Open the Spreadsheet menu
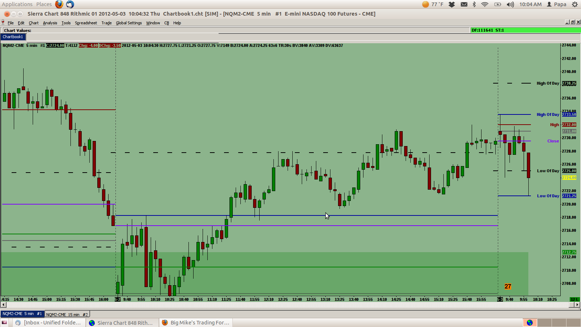Screen dimensions: 581x327 [86, 23]
